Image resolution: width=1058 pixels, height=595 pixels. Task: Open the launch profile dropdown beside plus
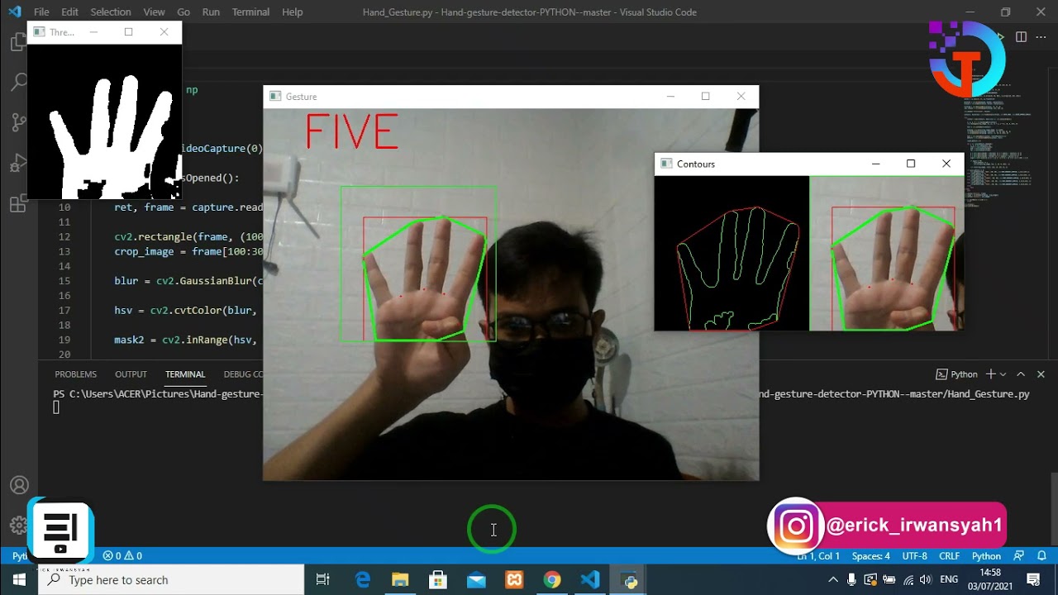coord(1003,374)
